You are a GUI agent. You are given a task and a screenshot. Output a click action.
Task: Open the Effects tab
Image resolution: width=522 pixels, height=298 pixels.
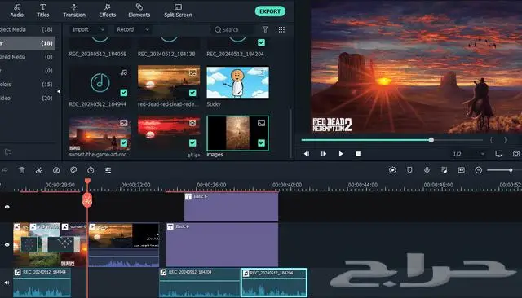coord(107,11)
